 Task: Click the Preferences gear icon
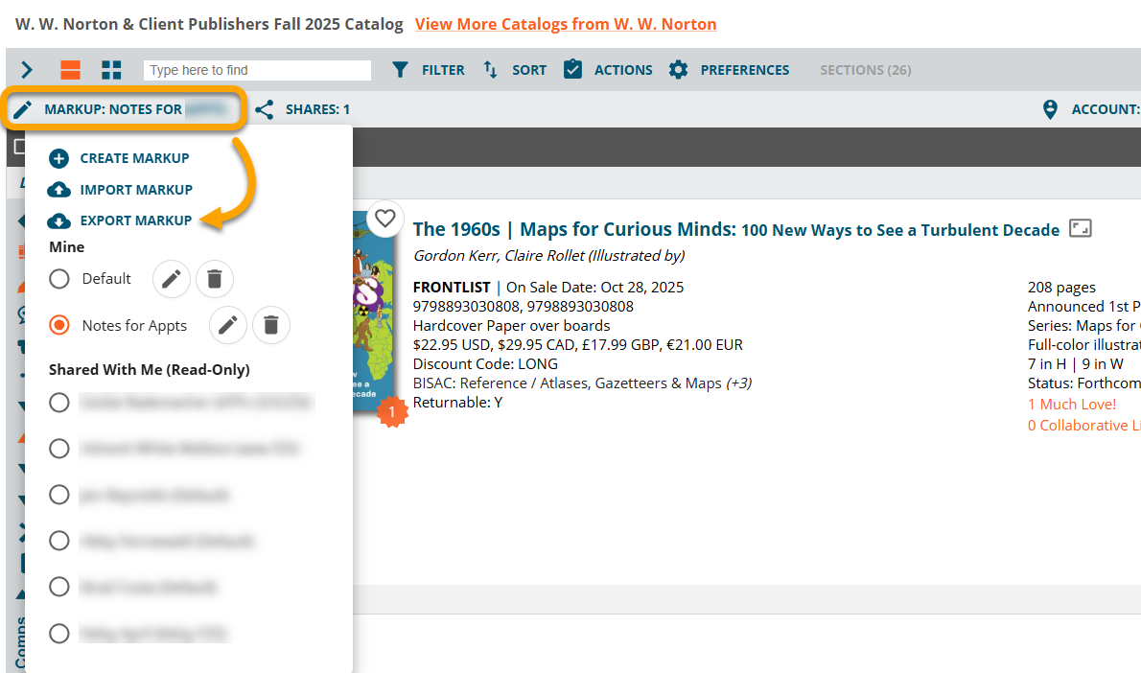click(678, 70)
